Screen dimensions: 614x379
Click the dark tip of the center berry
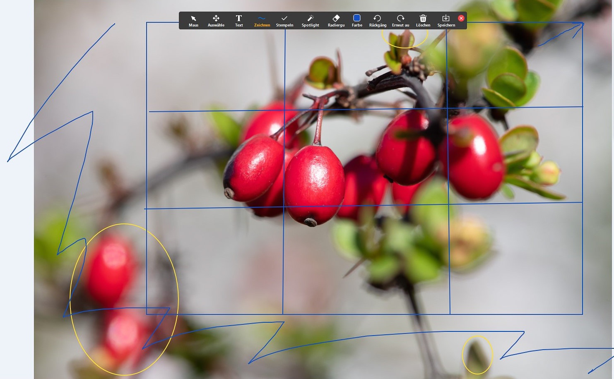pos(311,222)
